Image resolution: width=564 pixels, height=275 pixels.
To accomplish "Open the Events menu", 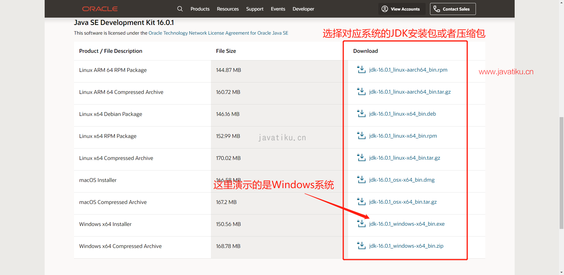I will coord(278,9).
